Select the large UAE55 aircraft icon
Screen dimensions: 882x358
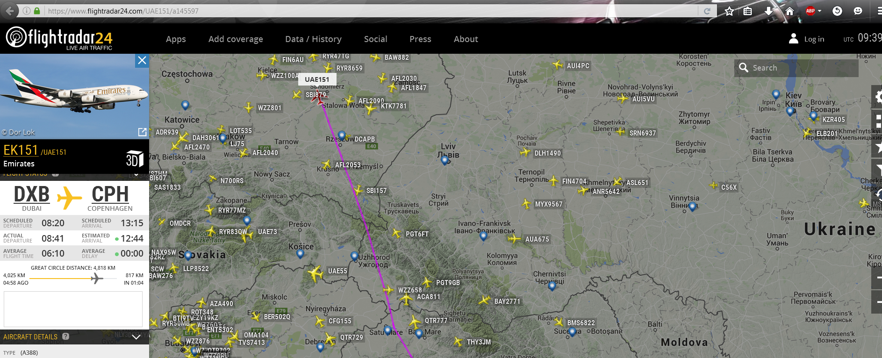click(x=316, y=273)
